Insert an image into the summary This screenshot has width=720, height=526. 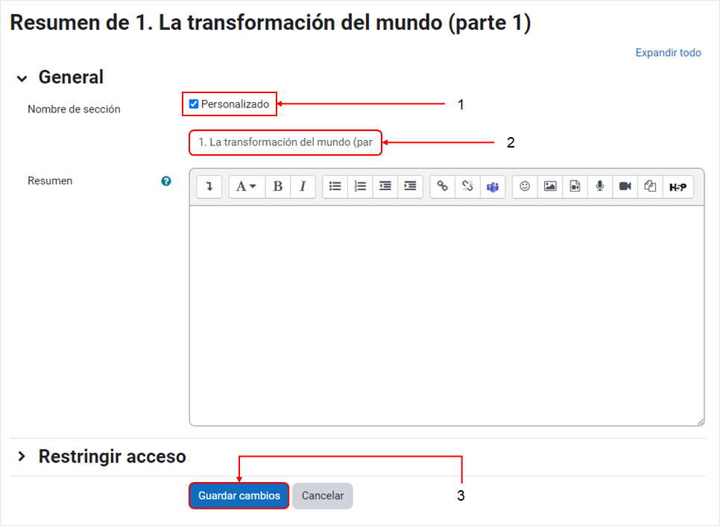point(550,186)
